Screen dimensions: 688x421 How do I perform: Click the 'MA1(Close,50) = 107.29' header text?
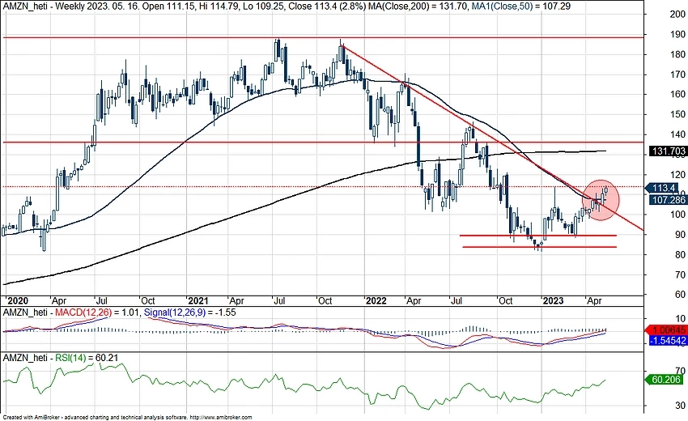pyautogui.click(x=520, y=6)
